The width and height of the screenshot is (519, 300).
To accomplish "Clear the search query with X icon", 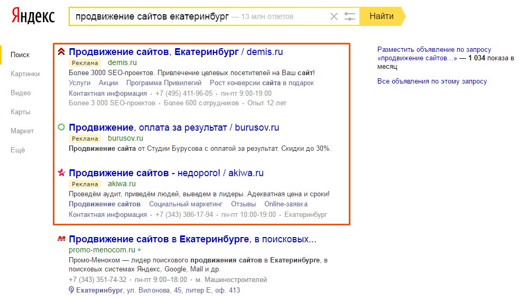I will coord(334,16).
